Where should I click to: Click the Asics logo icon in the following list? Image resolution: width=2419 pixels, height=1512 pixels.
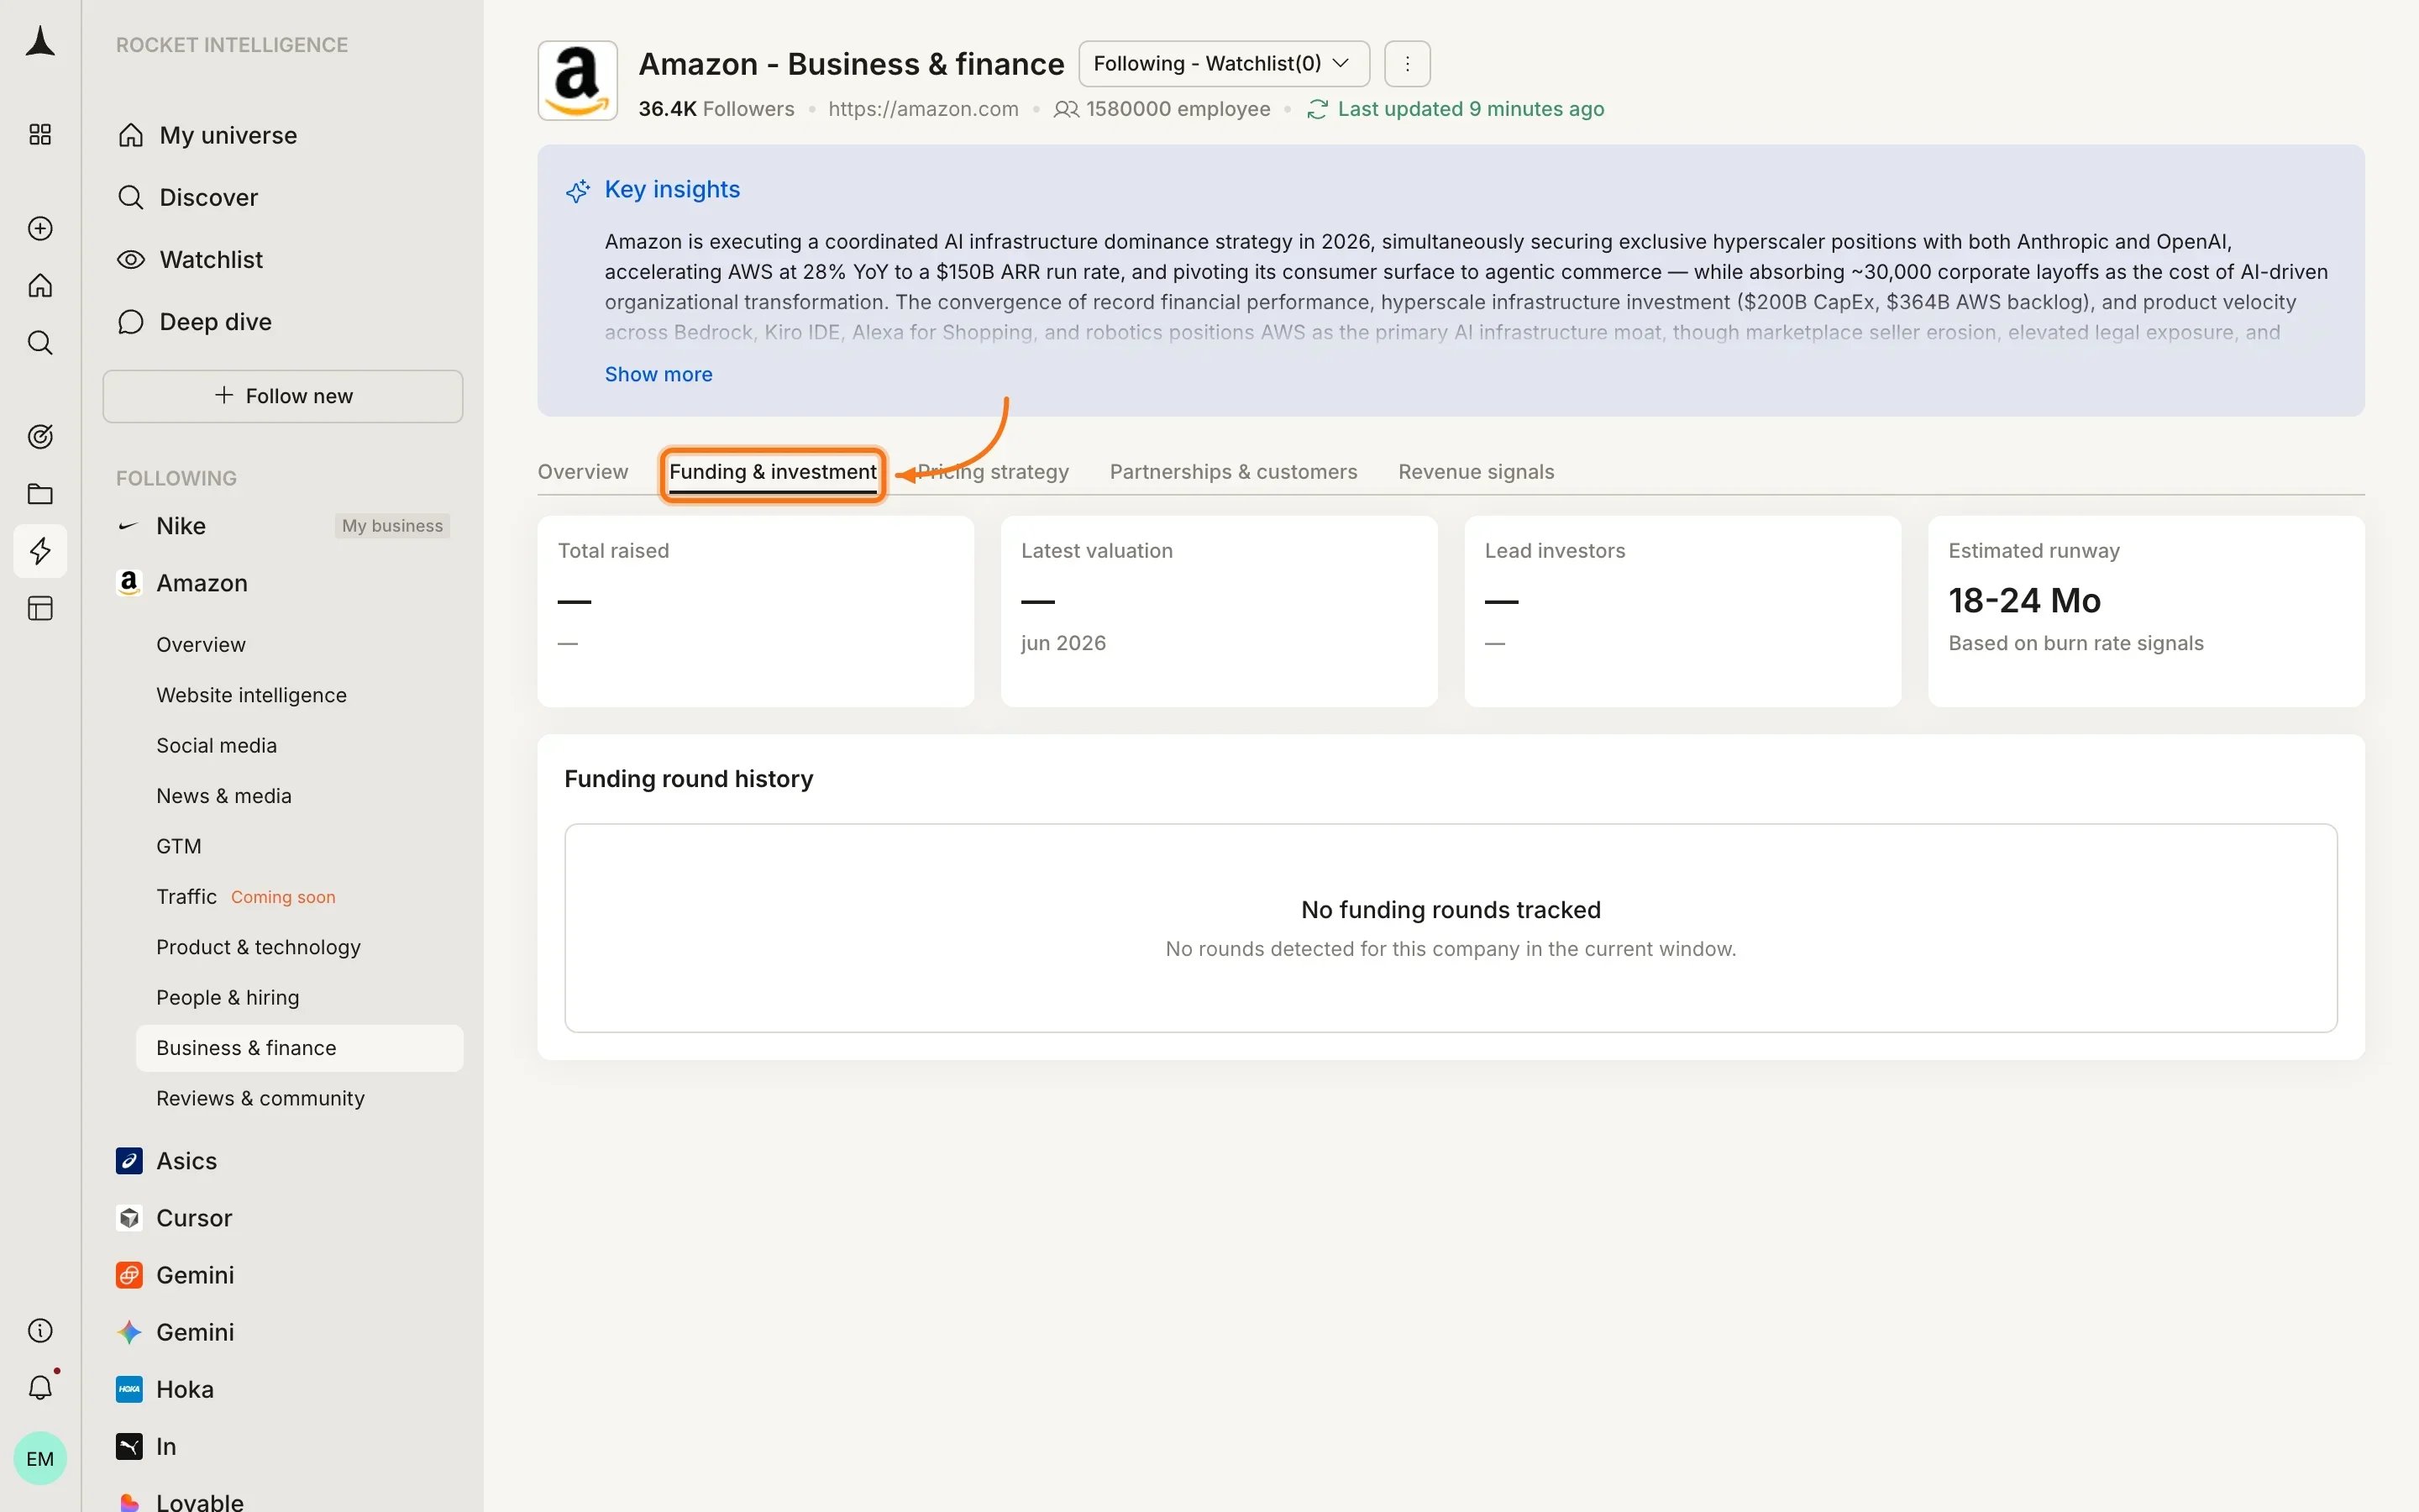pyautogui.click(x=129, y=1161)
